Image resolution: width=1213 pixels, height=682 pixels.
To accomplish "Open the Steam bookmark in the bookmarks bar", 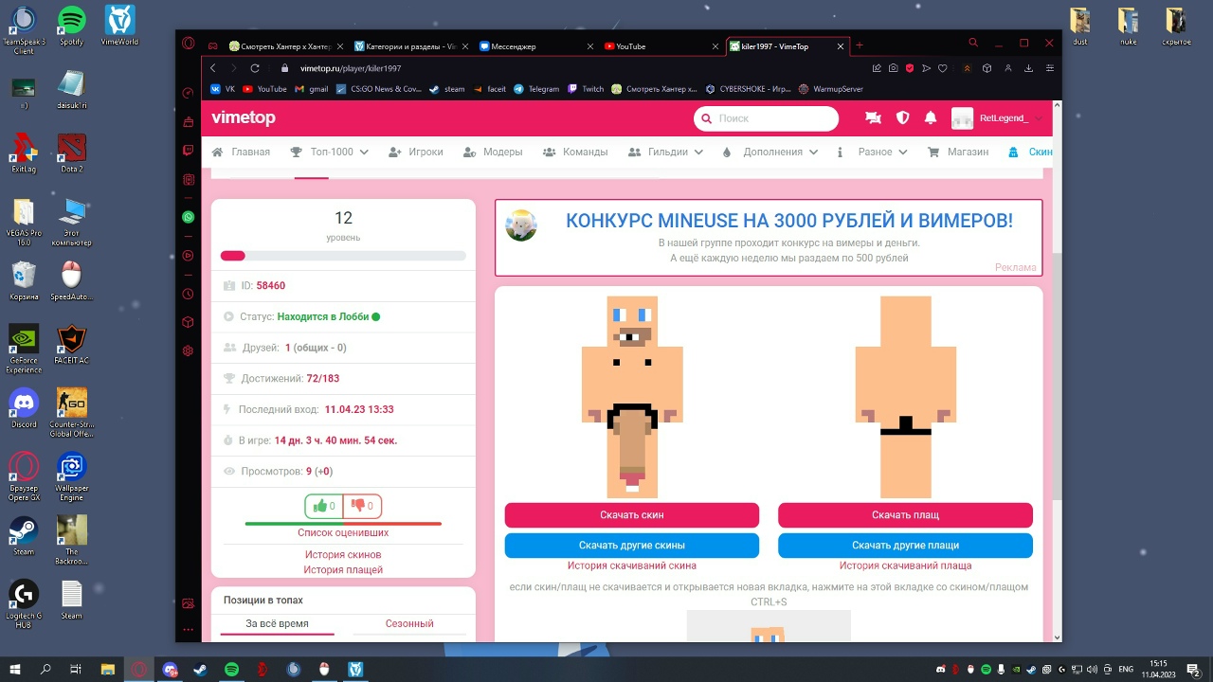I will 446,88.
